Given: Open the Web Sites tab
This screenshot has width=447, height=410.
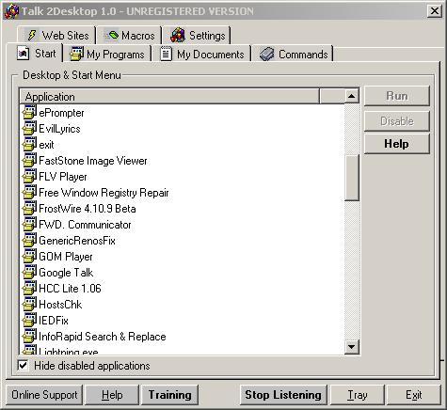Looking at the screenshot, I should 57,35.
